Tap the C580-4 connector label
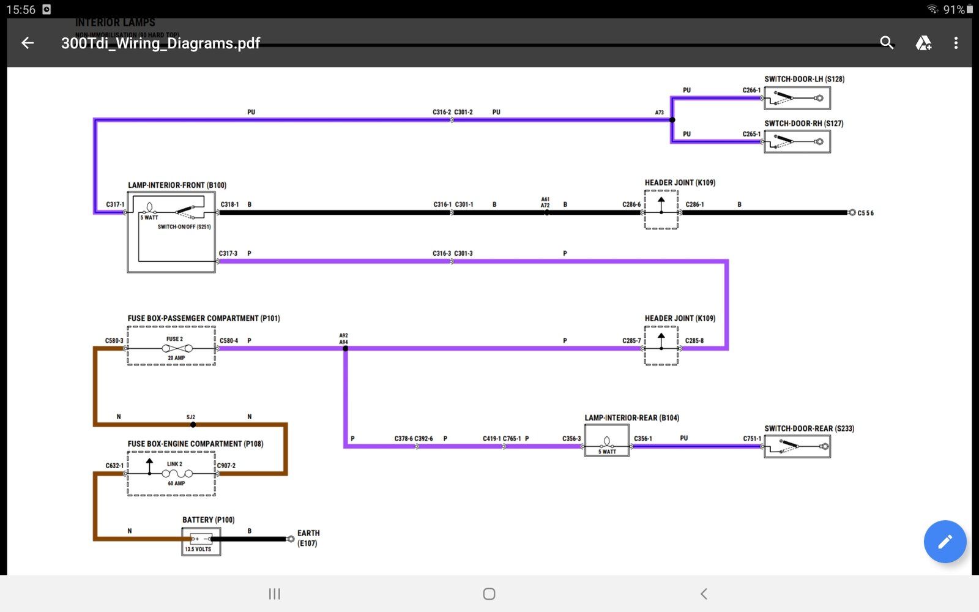The width and height of the screenshot is (979, 612). (x=229, y=341)
